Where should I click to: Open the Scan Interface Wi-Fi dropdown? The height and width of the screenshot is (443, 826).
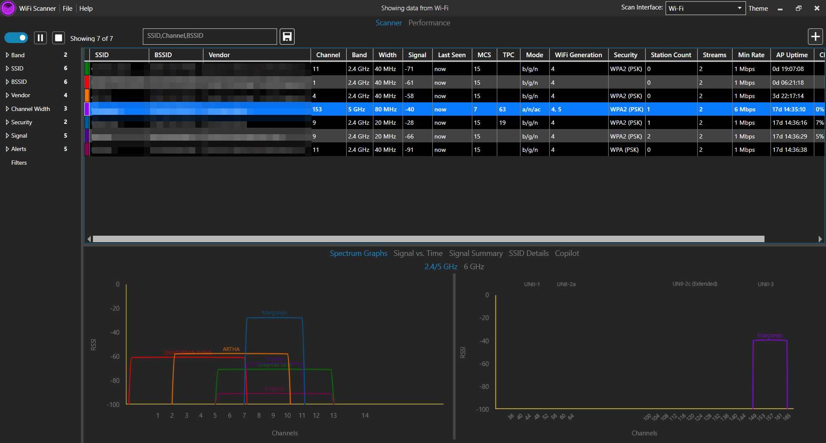(705, 8)
